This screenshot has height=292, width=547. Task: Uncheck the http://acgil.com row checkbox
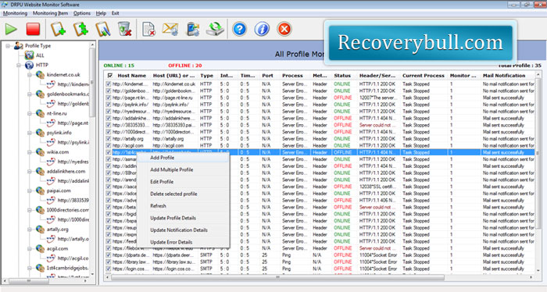point(109,145)
